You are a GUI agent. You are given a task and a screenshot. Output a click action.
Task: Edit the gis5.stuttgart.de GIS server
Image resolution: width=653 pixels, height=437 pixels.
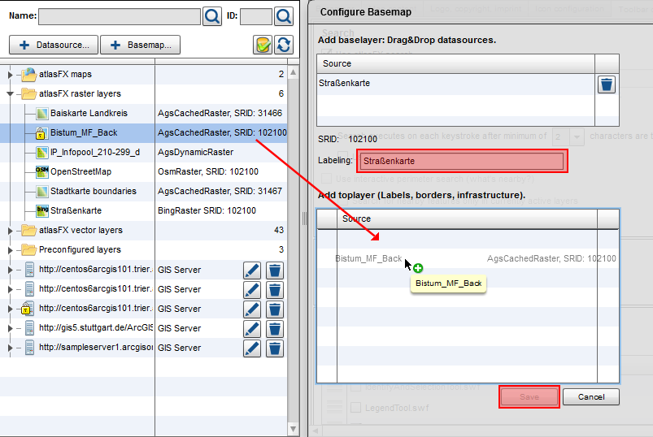[x=252, y=328]
